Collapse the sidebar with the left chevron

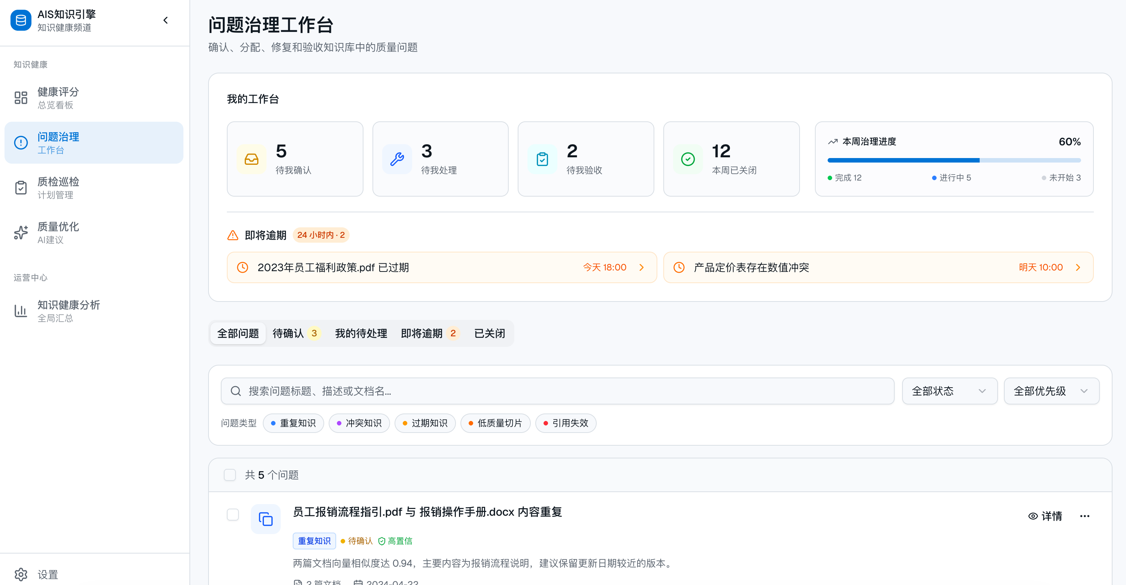(166, 20)
